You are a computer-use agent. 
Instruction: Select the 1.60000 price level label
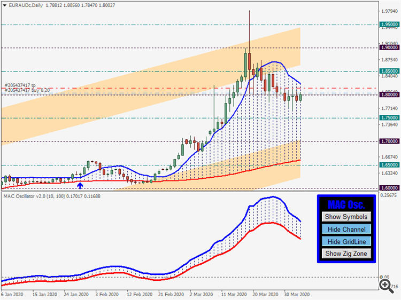point(389,188)
